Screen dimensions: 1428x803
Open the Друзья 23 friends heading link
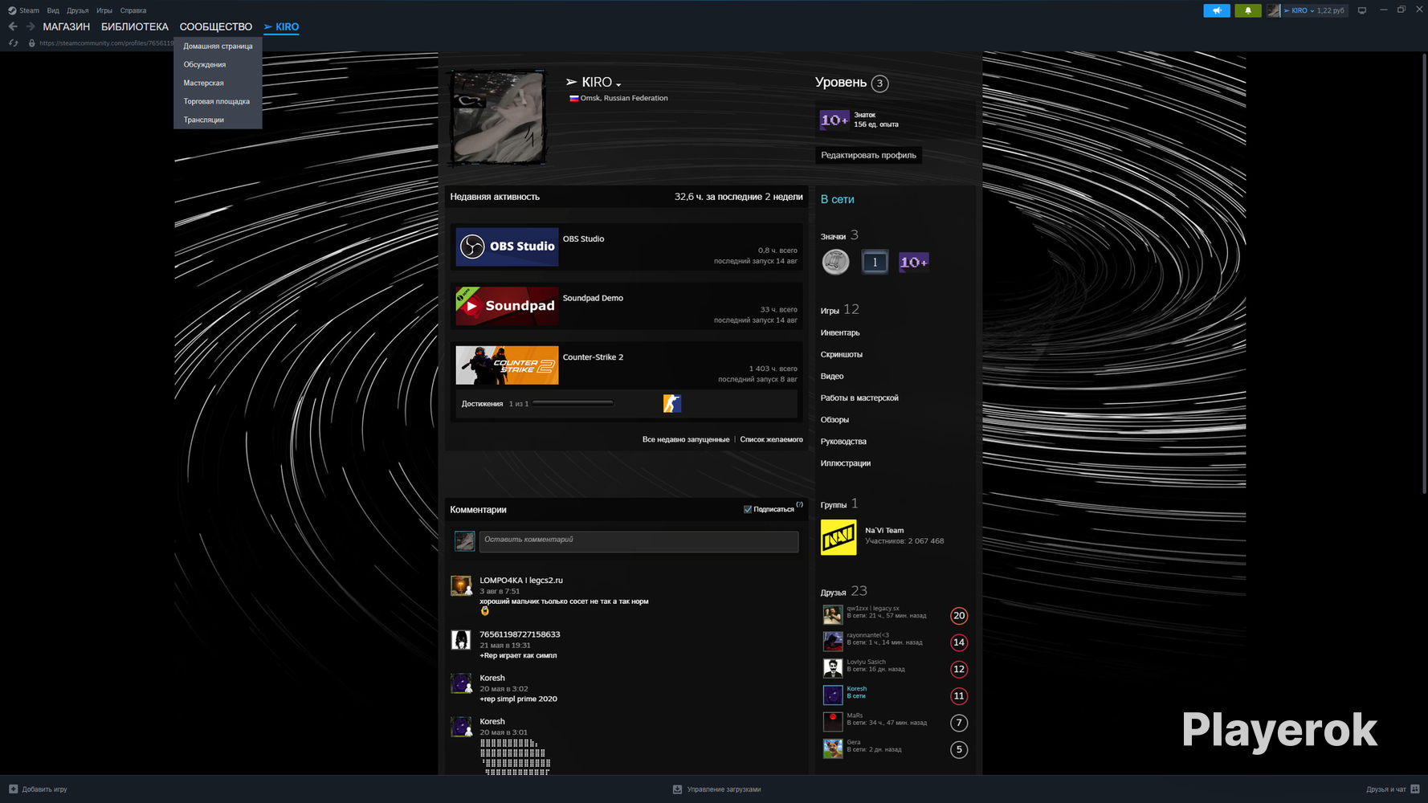(x=843, y=591)
